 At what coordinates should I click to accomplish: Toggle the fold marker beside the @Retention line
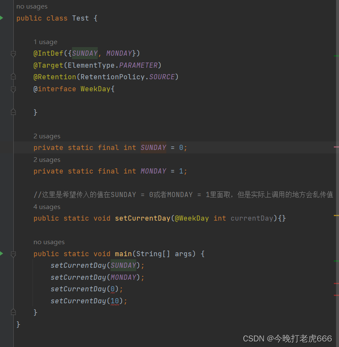click(x=13, y=77)
